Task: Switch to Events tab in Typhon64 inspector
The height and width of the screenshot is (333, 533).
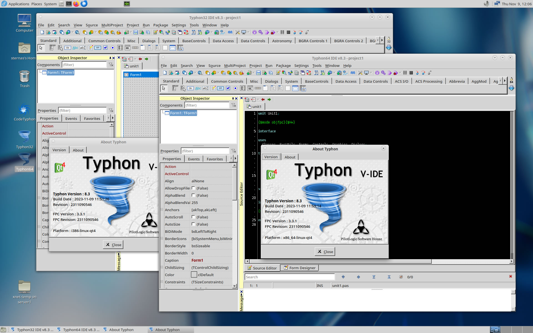Action: click(x=193, y=159)
